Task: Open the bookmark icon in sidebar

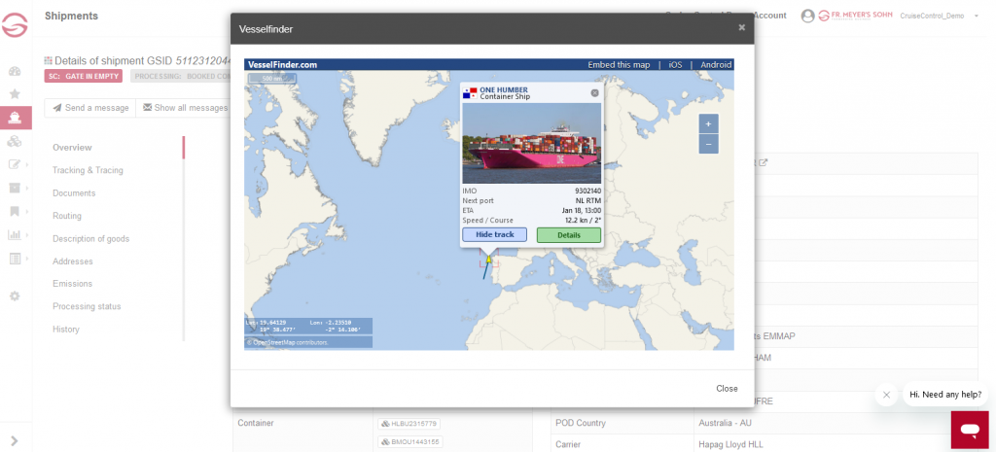Action: (14, 211)
